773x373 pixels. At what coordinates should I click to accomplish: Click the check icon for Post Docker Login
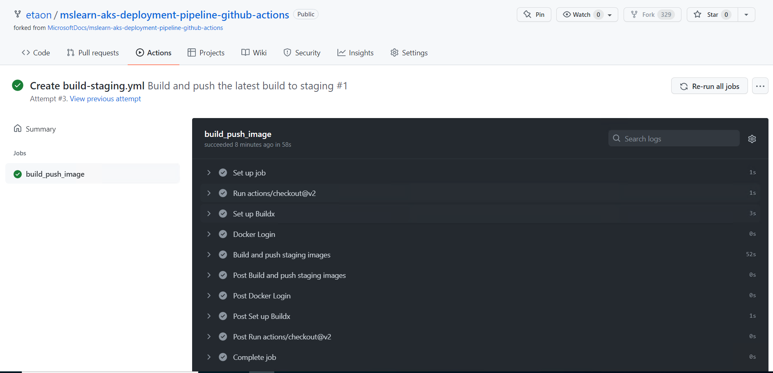click(223, 296)
